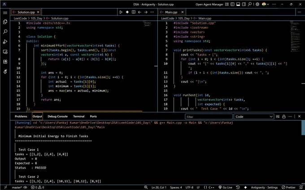Switch to the Solution.cpp editor tab
The image size is (305, 190).
coord(26,12)
